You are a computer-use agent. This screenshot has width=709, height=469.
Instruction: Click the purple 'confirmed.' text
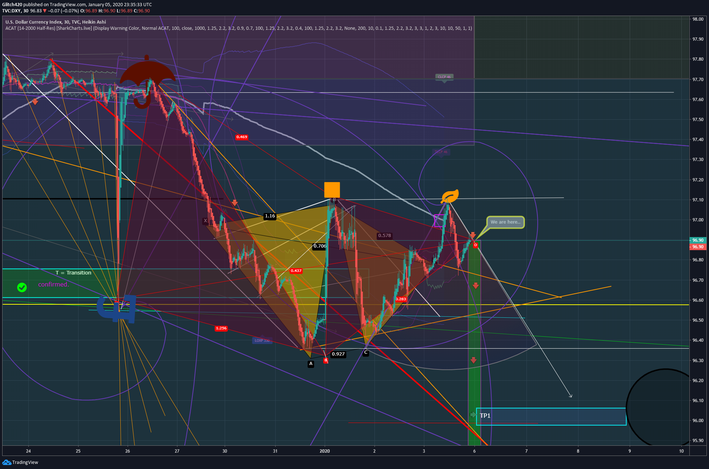pyautogui.click(x=53, y=284)
